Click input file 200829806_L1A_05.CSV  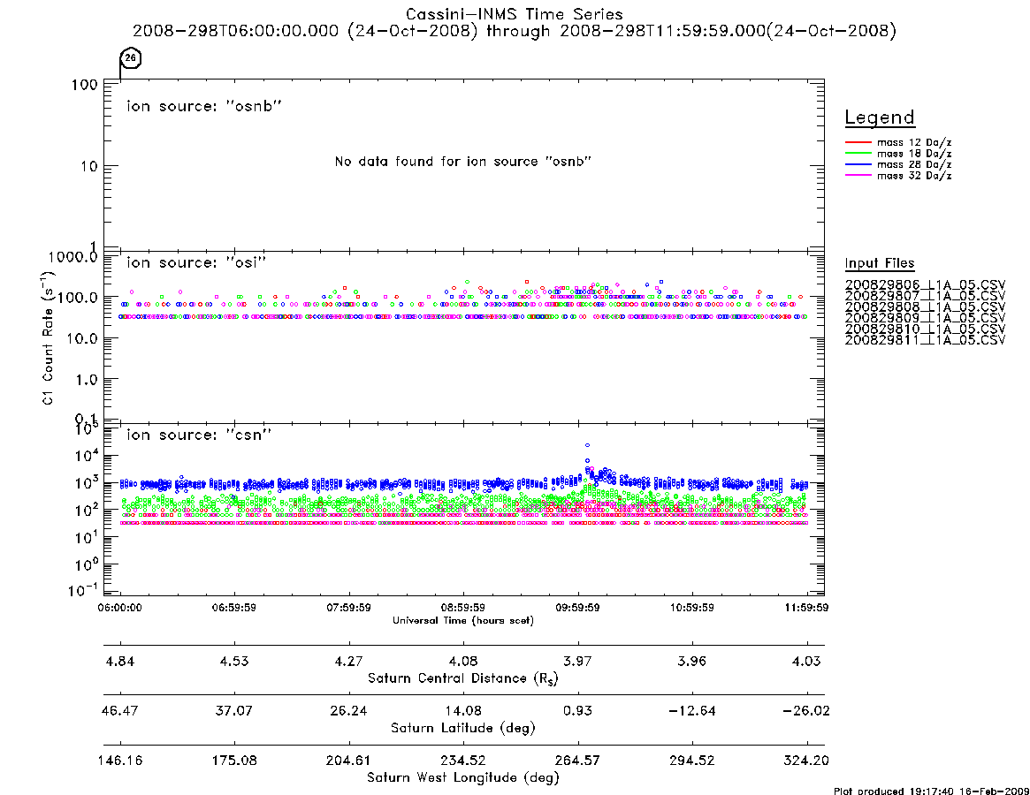(x=925, y=285)
